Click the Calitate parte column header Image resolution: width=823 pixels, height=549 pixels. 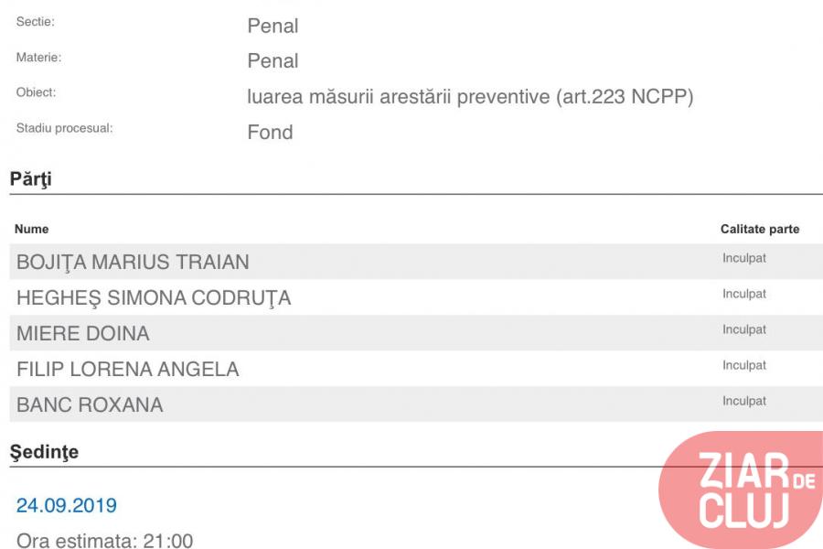point(760,229)
